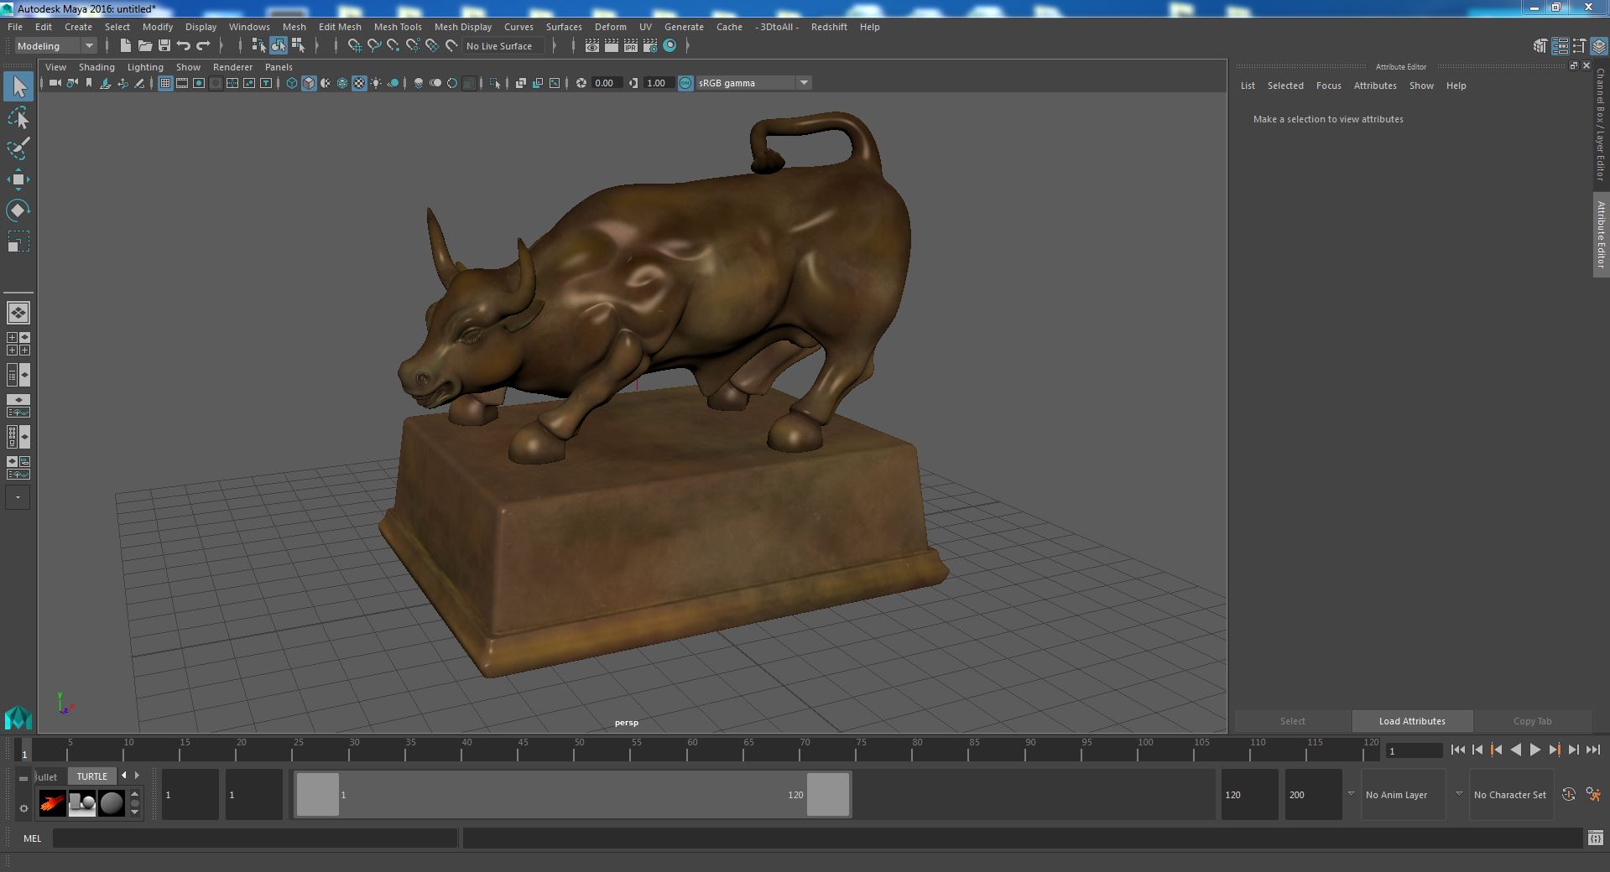1610x872 pixels.
Task: Redo the last action
Action: click(x=203, y=46)
